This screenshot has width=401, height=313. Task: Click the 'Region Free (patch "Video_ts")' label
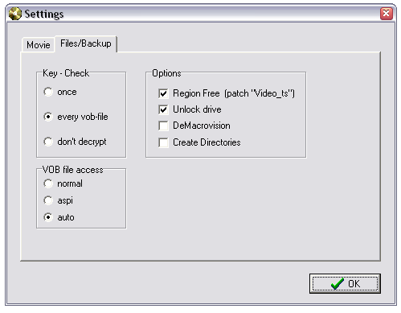234,93
